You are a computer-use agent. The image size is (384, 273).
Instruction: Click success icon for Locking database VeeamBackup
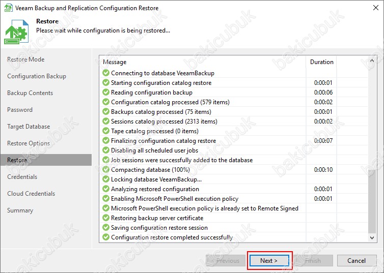click(106, 179)
